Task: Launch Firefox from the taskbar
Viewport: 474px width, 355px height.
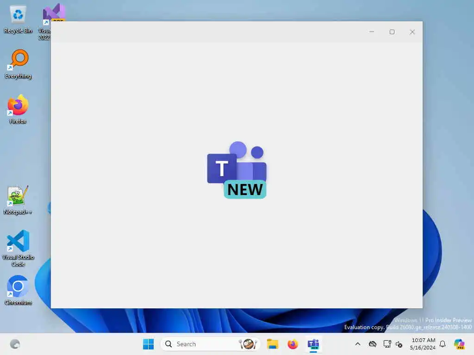Action: [293, 344]
